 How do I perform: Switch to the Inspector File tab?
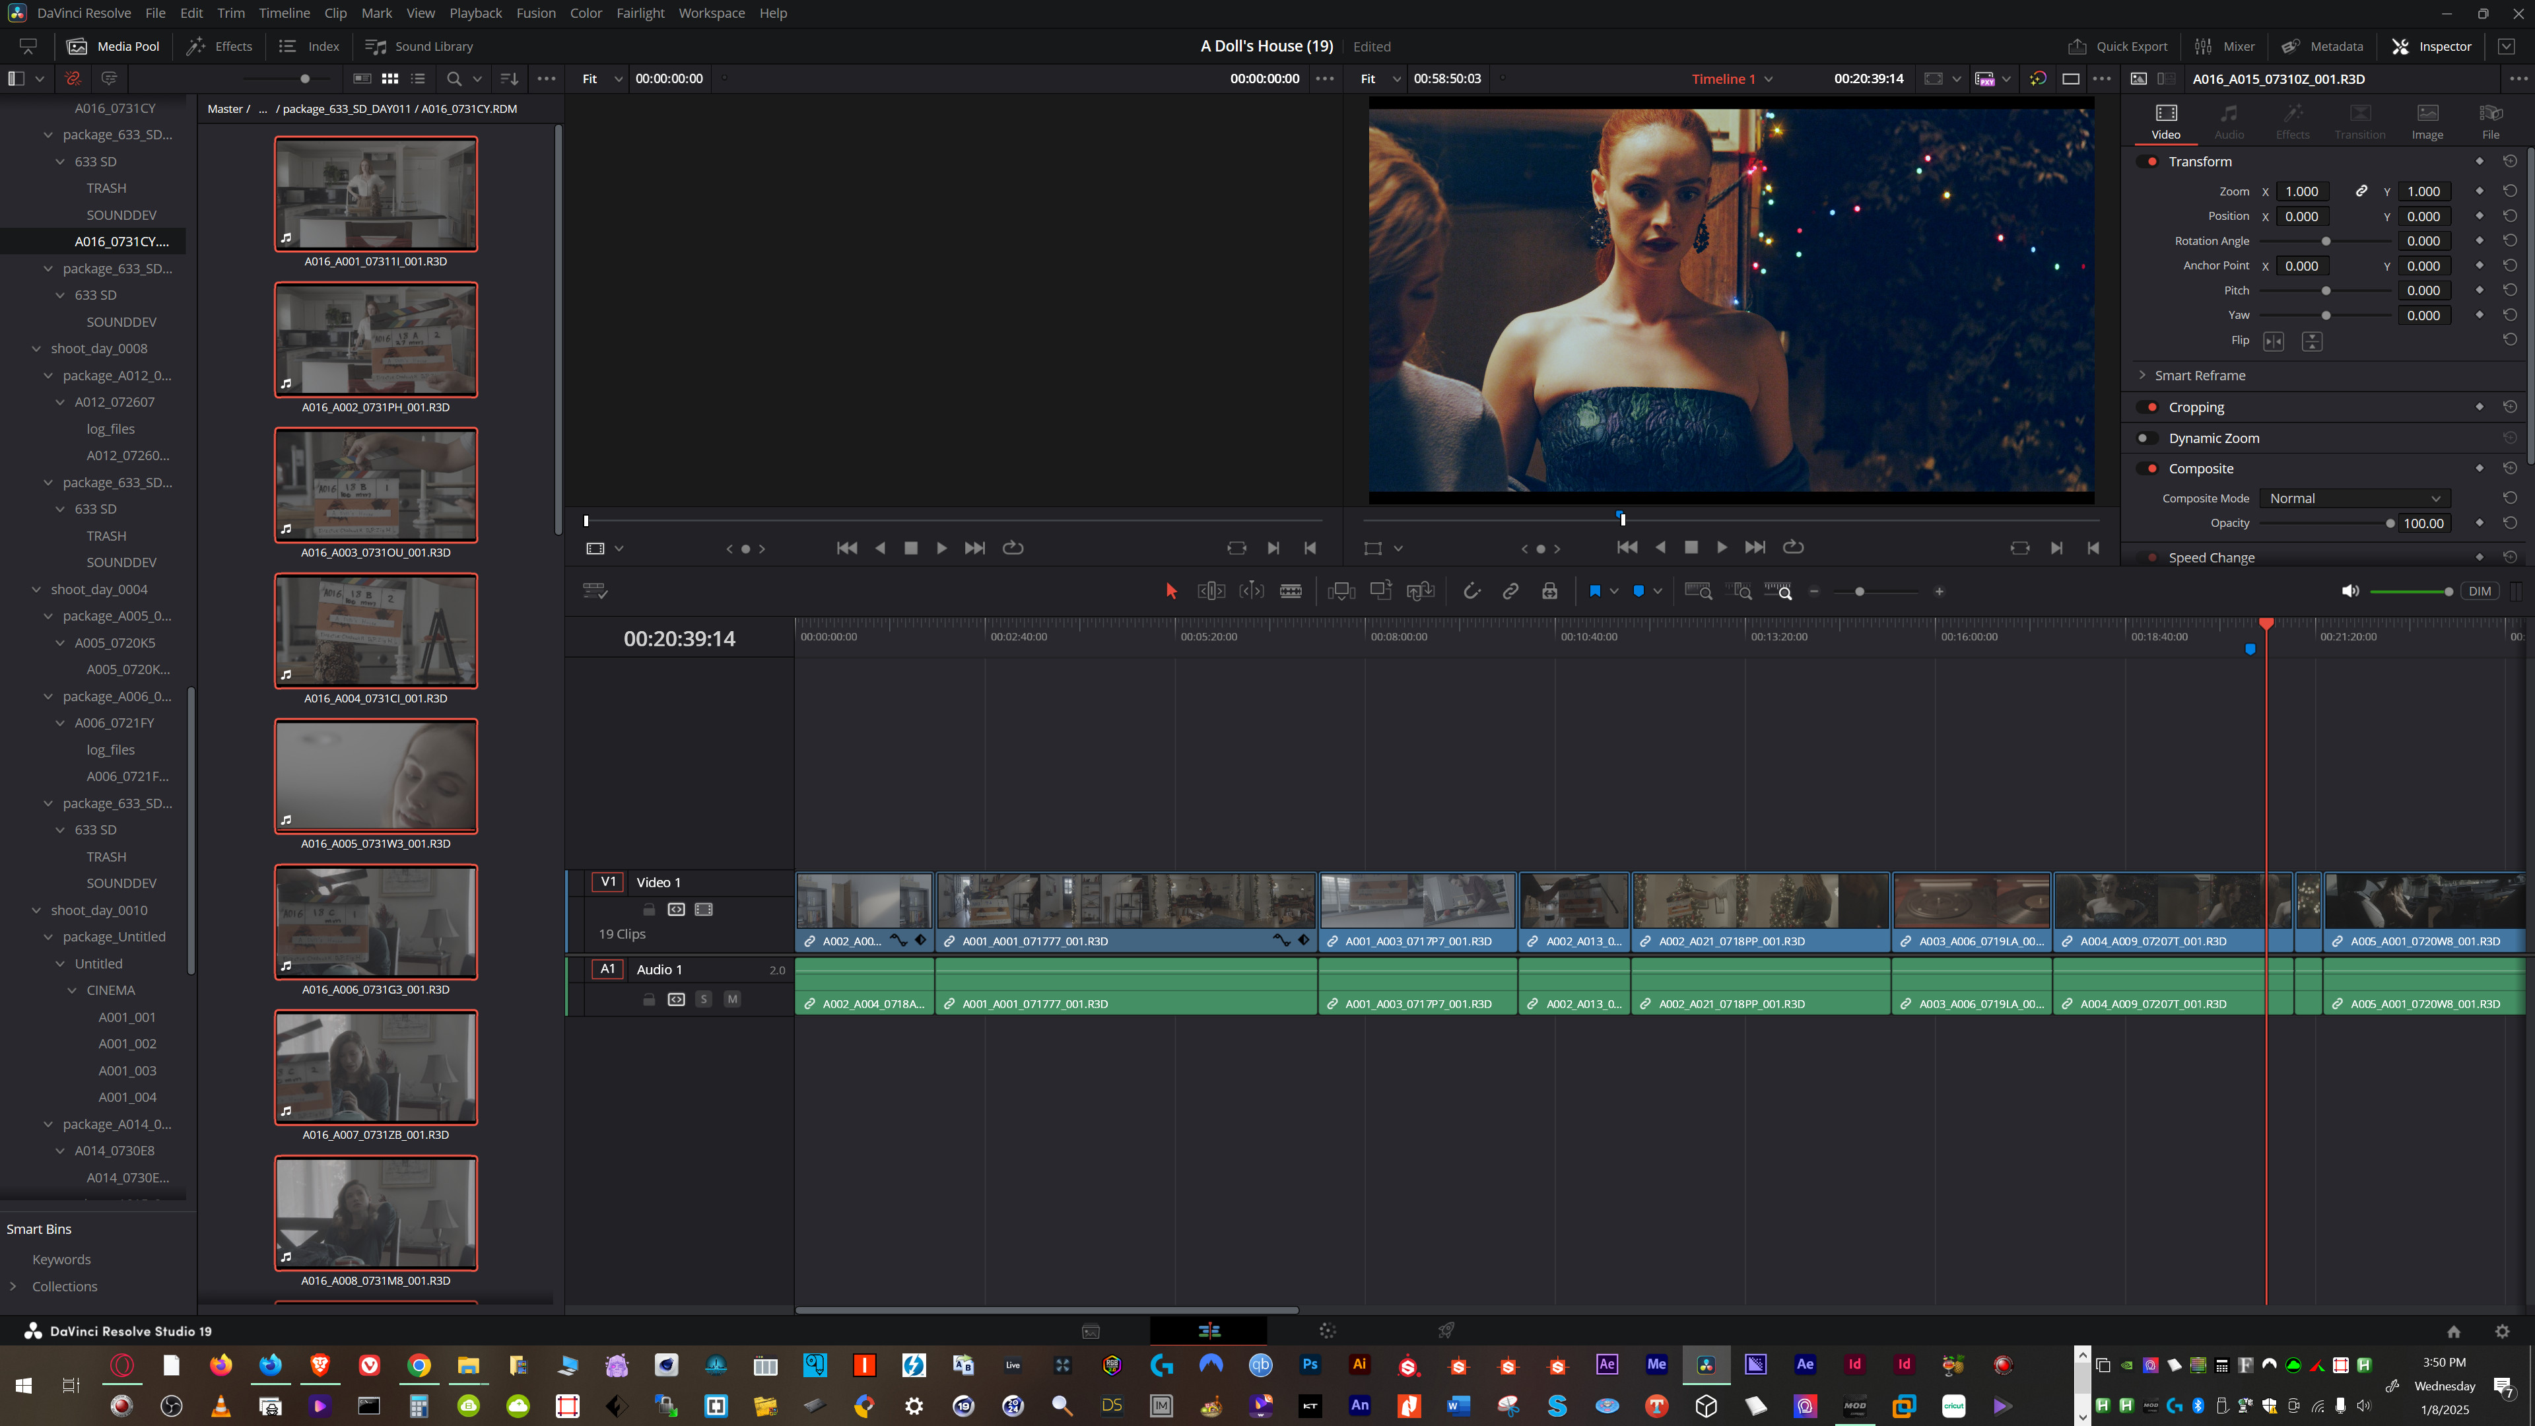(2489, 122)
